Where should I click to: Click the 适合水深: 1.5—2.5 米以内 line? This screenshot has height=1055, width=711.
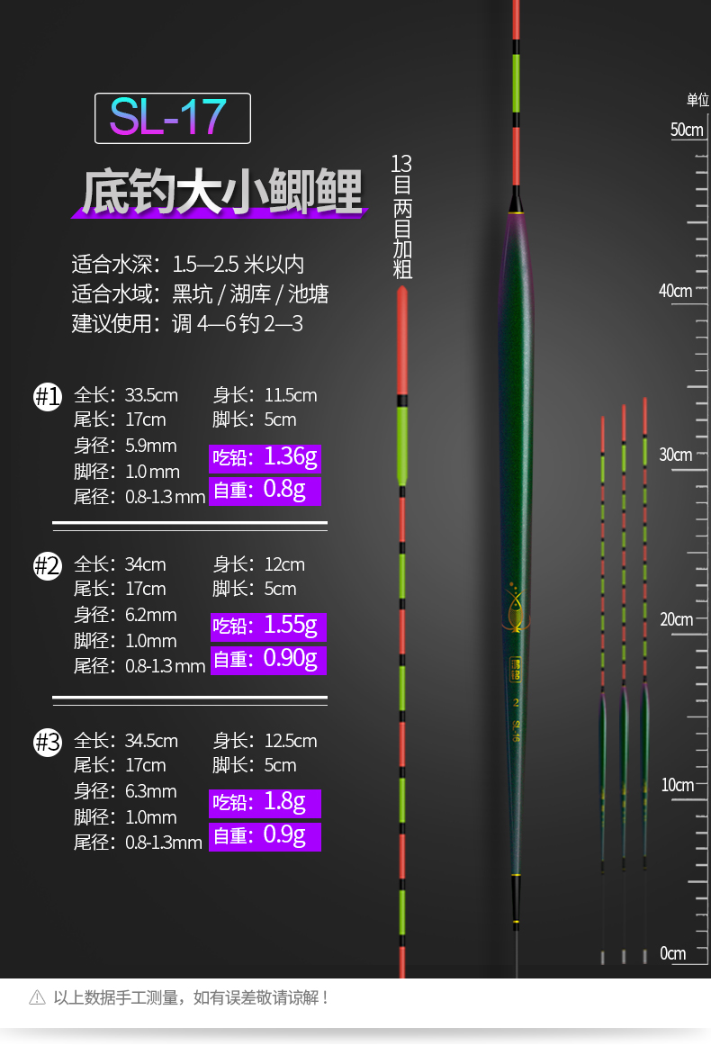(x=188, y=265)
